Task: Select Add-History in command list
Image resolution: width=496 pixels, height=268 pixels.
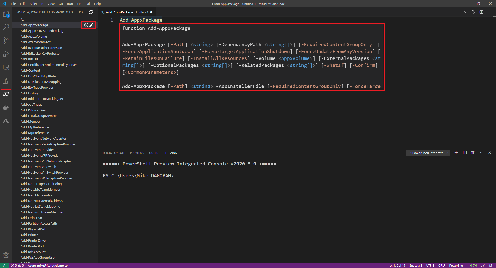Action: click(30, 93)
